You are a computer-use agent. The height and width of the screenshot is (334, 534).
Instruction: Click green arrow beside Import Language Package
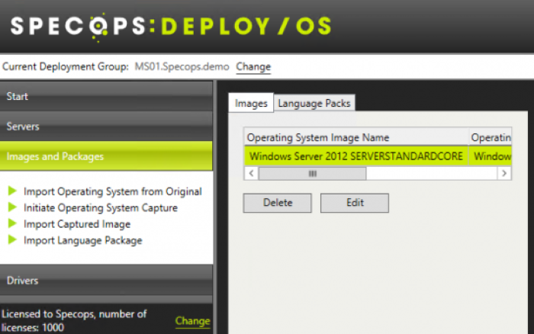(x=12, y=239)
